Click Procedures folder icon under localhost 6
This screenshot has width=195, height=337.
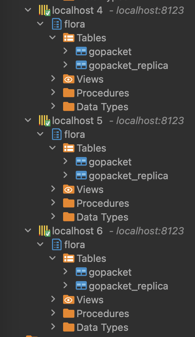coord(69,314)
